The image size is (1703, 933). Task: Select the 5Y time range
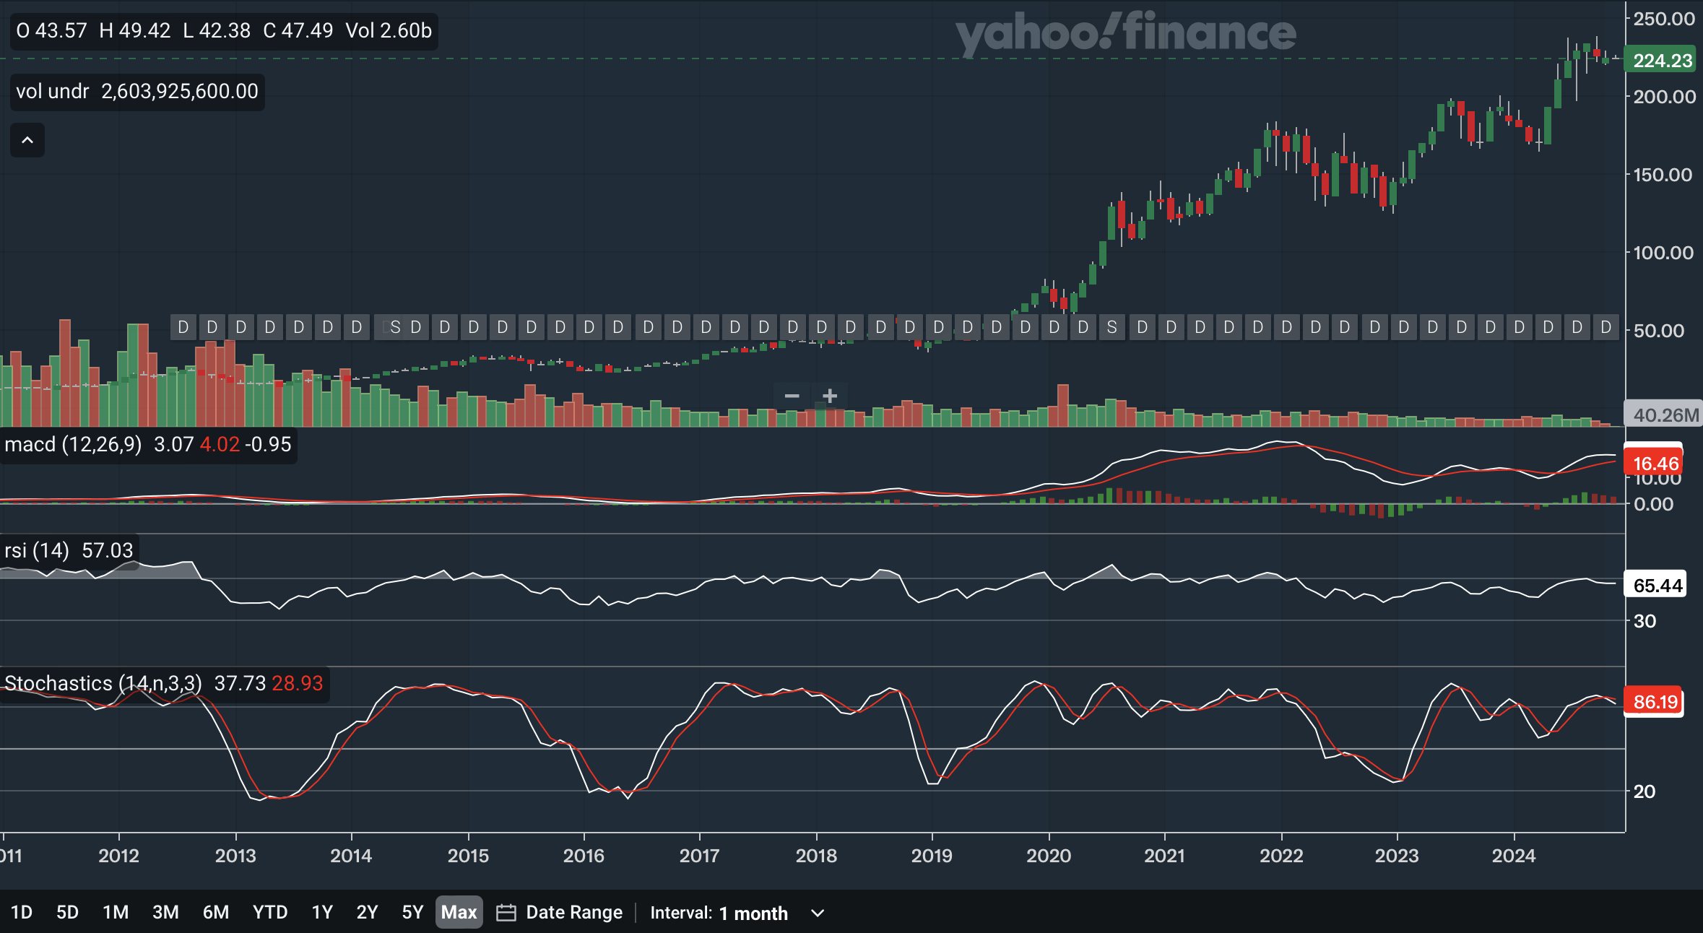412,912
